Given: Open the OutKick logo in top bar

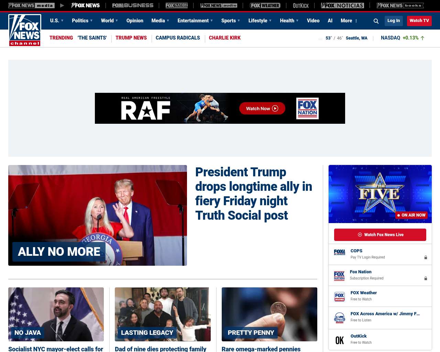Looking at the screenshot, I should [x=301, y=5].
